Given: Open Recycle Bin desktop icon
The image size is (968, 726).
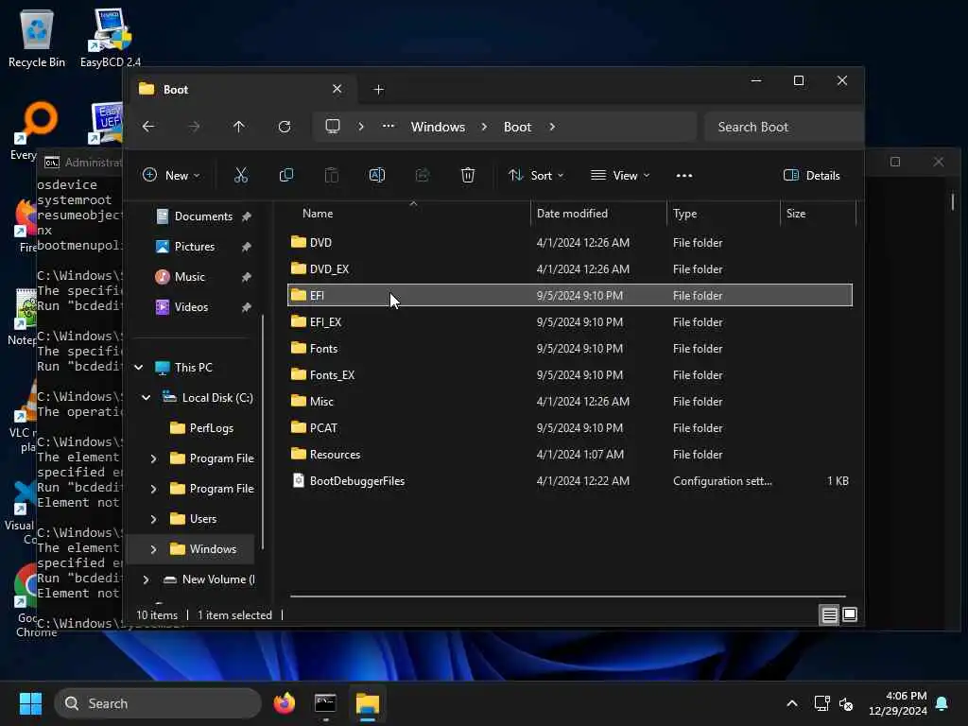Looking at the screenshot, I should [37, 39].
